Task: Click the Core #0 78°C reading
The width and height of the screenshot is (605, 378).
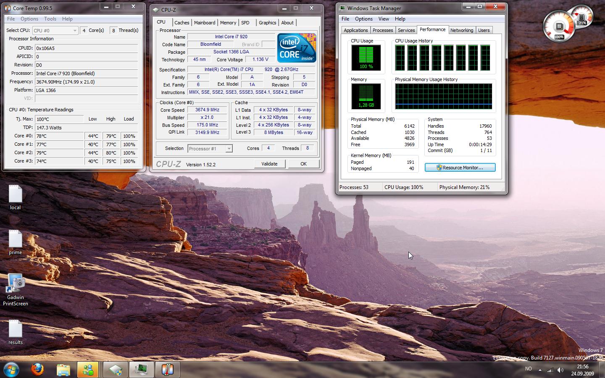Action: coord(59,136)
